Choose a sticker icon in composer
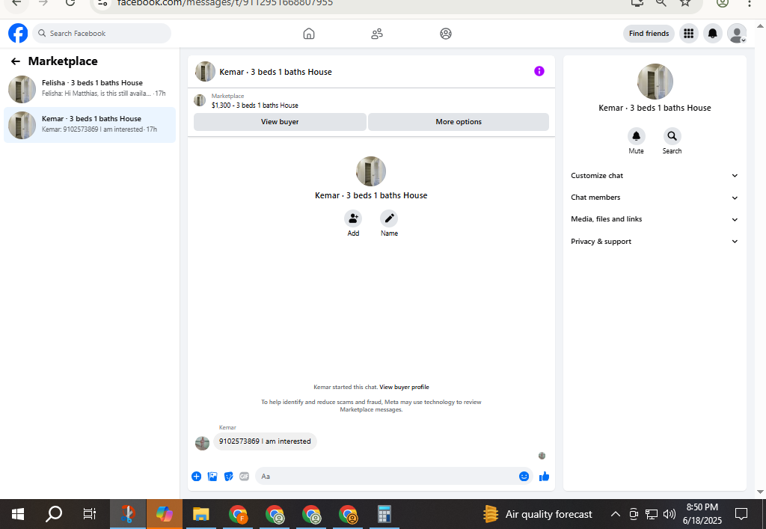This screenshot has width=766, height=529. (x=229, y=476)
